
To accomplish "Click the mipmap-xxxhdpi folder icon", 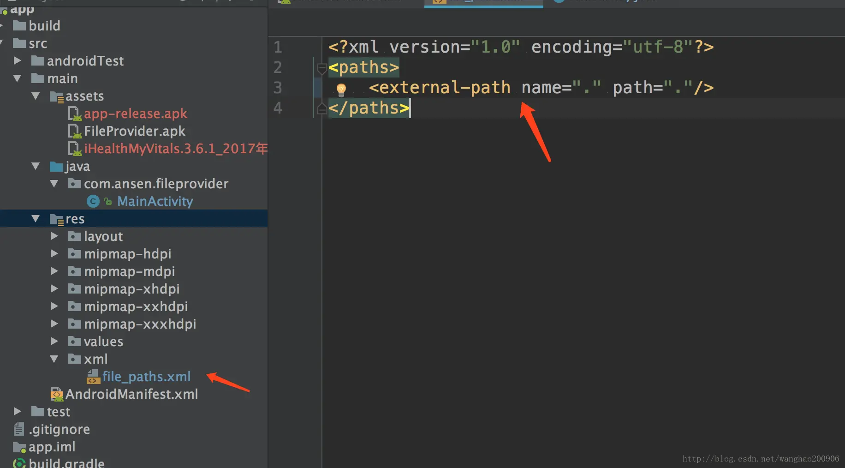I will (x=74, y=324).
